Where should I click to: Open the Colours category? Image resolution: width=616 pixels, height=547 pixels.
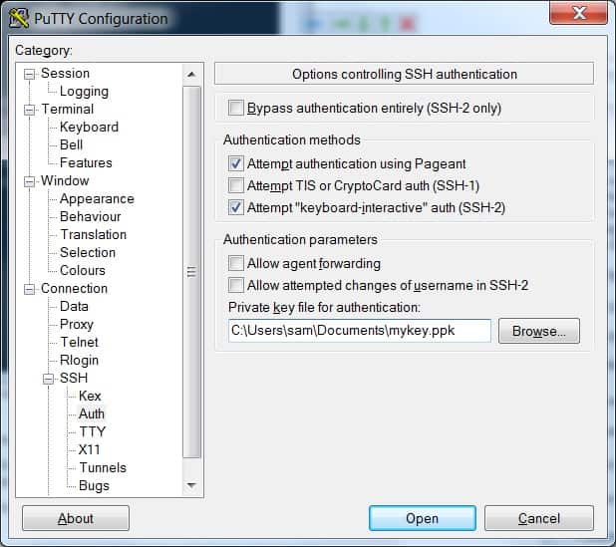(x=83, y=270)
